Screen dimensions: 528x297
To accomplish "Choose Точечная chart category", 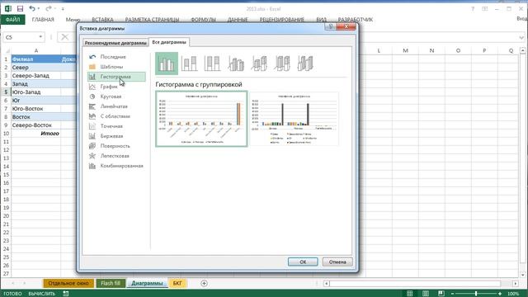I will click(x=116, y=126).
